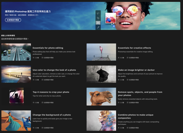Click clock icon under Remove spots, objects
Image resolution: width=183 pixels, height=133 pixels.
[x=119, y=103]
